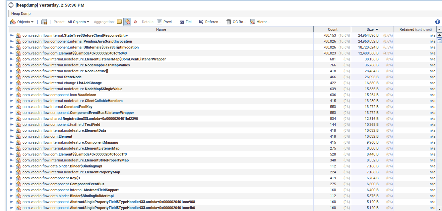This screenshot has width=442, height=211.
Task: Sort by the Size column header
Action: click(x=372, y=29)
